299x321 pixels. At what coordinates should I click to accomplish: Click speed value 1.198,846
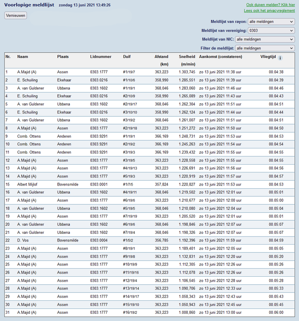click(187, 224)
